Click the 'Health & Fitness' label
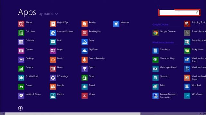The width and height of the screenshot is (206, 115). 33,95
